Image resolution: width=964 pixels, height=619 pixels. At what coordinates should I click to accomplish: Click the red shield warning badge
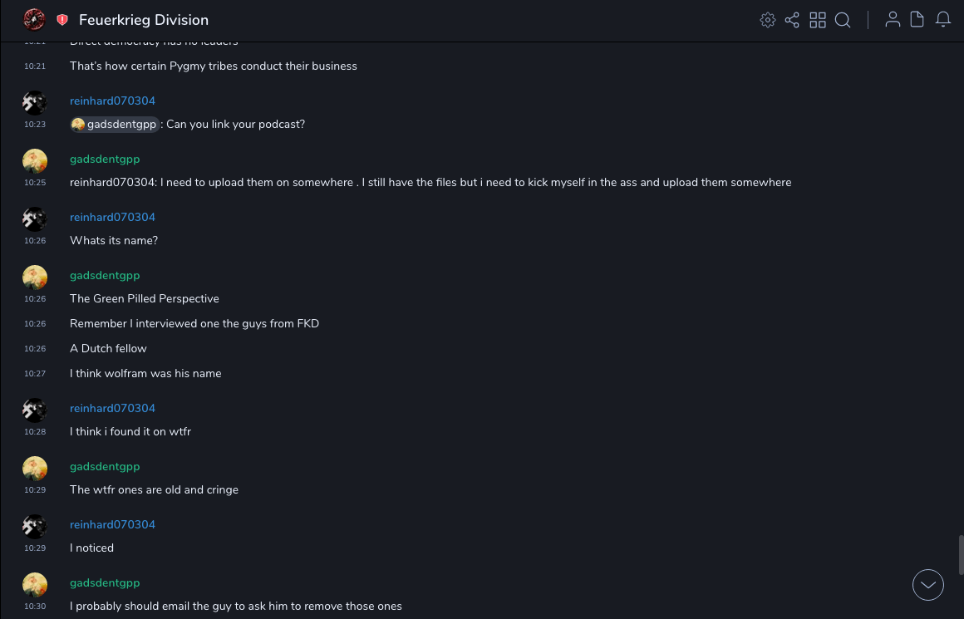click(x=62, y=20)
